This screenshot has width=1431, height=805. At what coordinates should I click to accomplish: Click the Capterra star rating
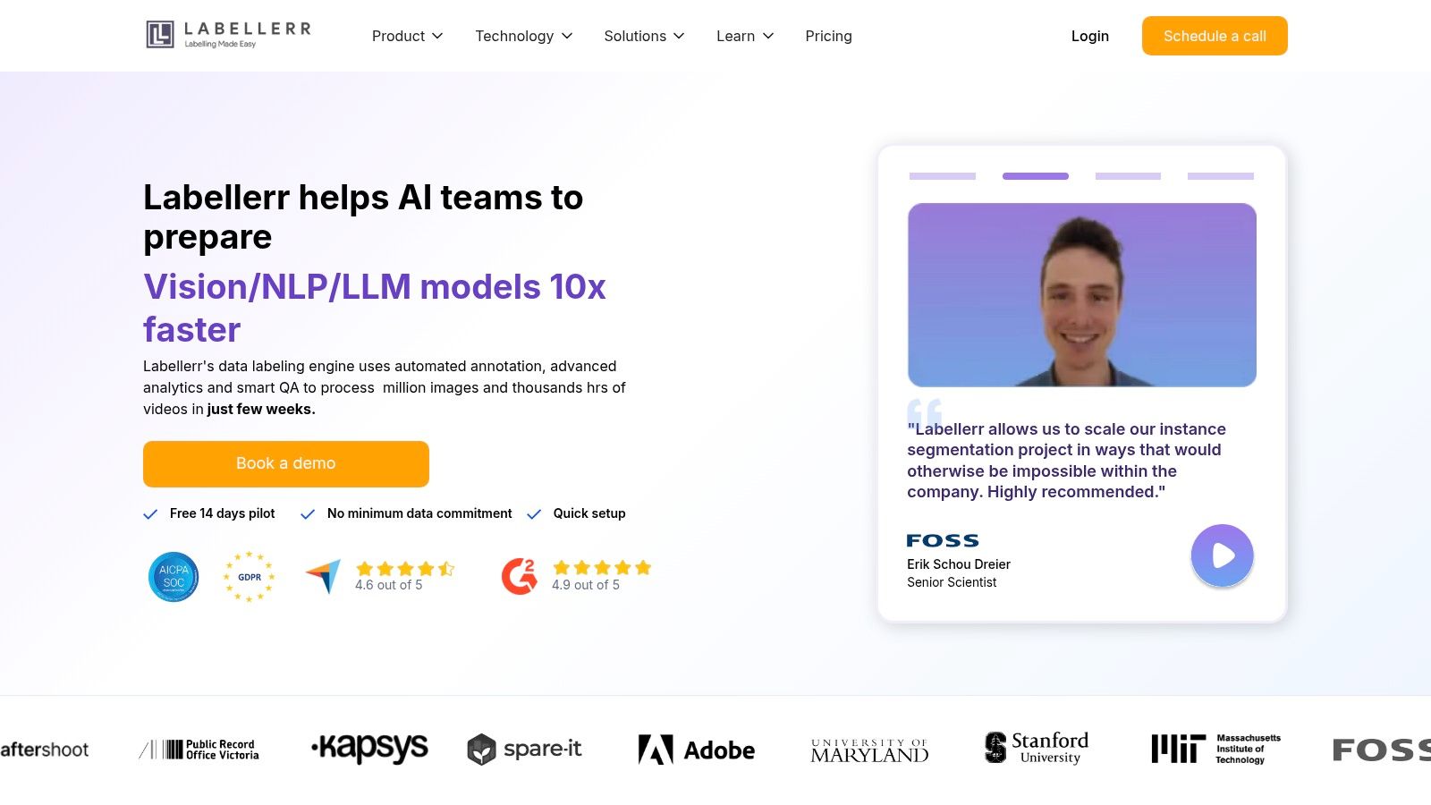point(405,568)
